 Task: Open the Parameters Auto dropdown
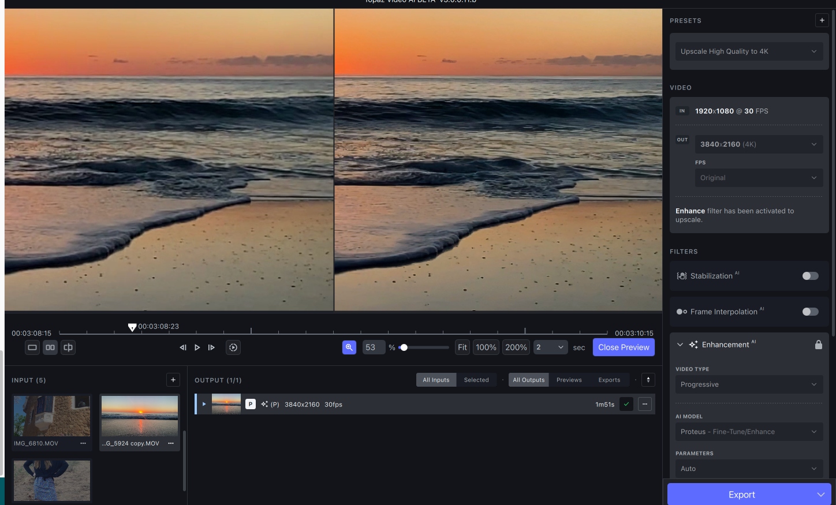click(749, 469)
